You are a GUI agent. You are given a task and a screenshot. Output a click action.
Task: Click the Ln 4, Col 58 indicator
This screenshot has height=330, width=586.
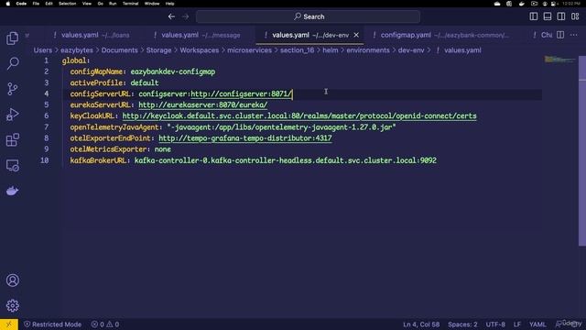click(421, 324)
